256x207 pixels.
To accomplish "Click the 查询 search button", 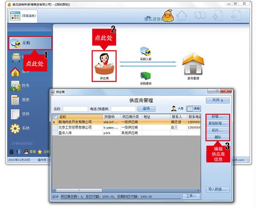I will [146, 109].
